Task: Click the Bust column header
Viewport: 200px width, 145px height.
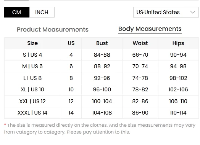Action: click(x=102, y=43)
